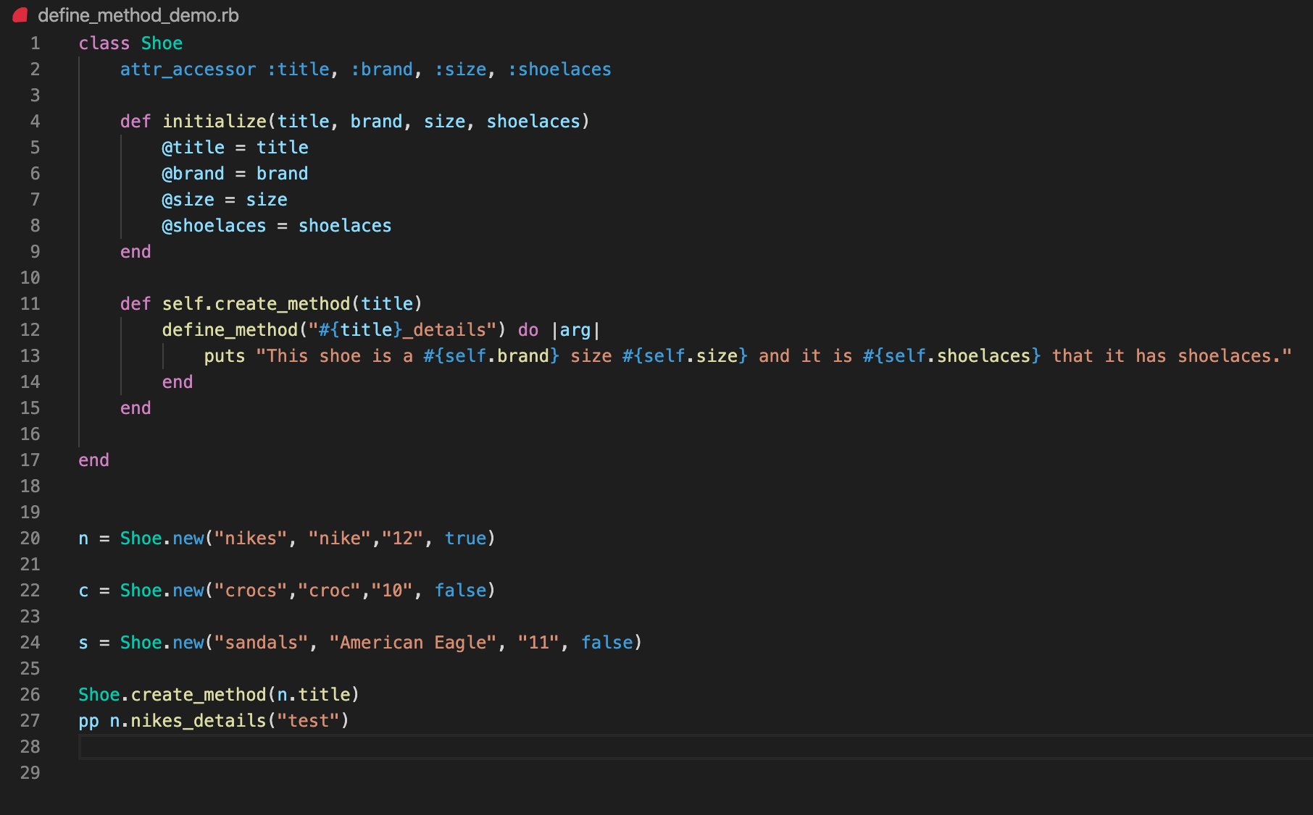
Task: Click the red Ruby file icon
Action: [x=20, y=15]
